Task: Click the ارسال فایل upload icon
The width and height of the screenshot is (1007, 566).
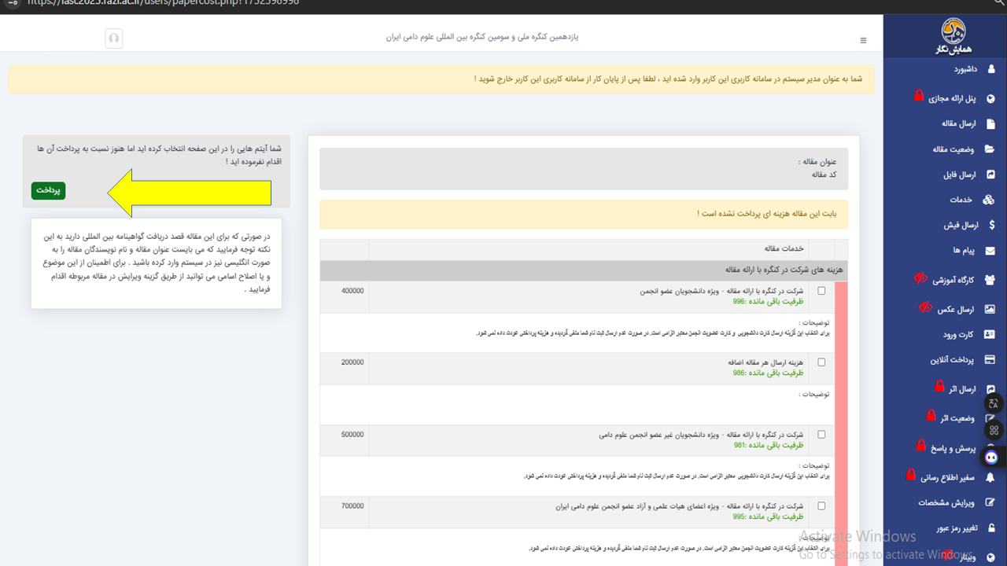Action: coord(990,175)
